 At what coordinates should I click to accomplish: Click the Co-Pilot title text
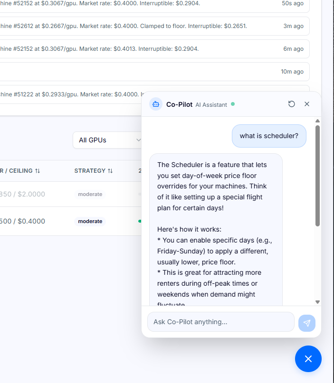tap(179, 104)
